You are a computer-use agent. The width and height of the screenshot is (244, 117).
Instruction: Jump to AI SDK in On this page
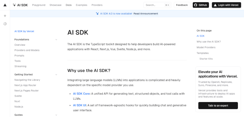click(200, 36)
